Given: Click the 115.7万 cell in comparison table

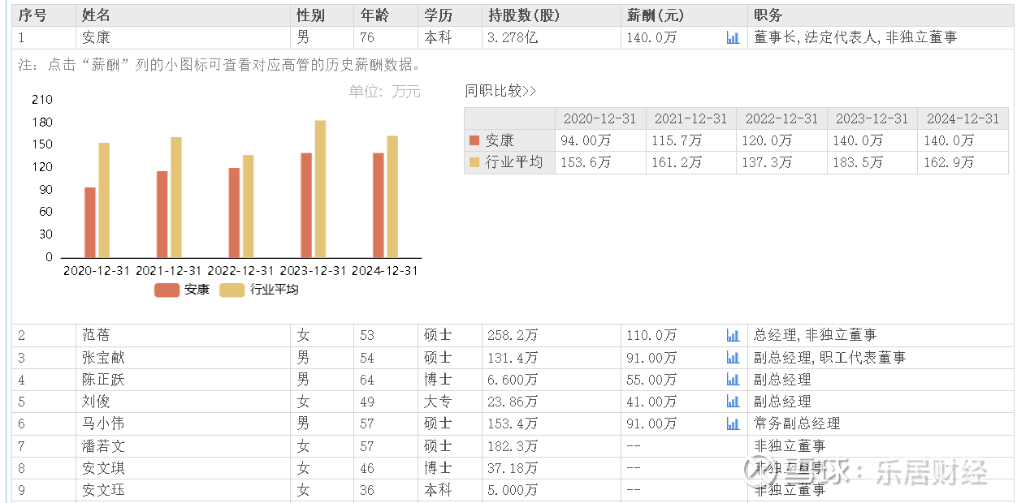Looking at the screenshot, I should click(x=676, y=140).
